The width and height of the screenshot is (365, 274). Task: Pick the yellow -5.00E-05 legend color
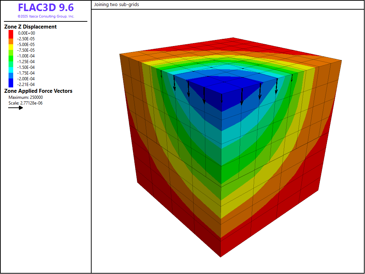(11, 44)
